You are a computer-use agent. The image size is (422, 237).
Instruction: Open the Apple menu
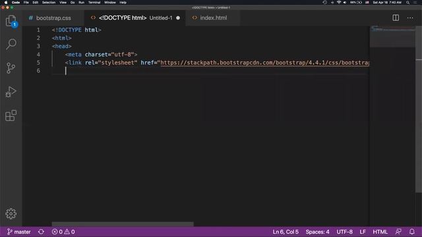coord(6,3)
